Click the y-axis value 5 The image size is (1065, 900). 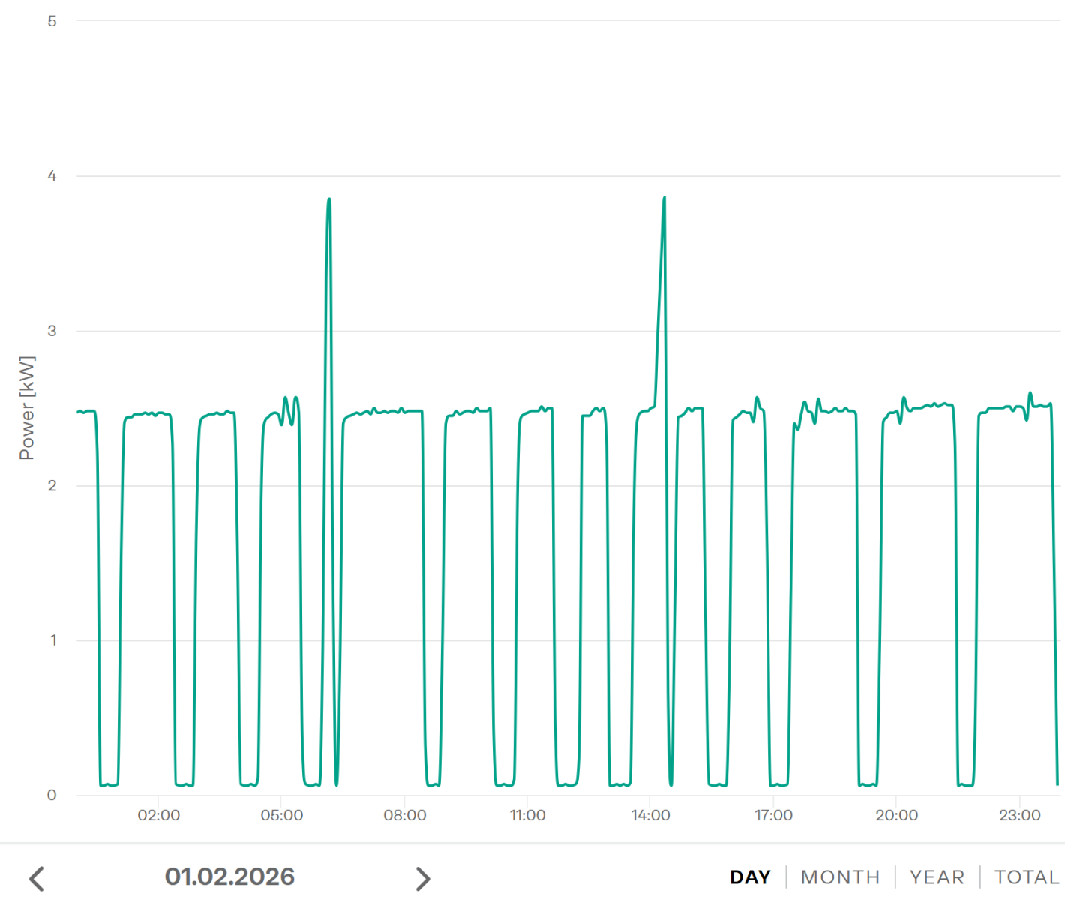tap(52, 21)
